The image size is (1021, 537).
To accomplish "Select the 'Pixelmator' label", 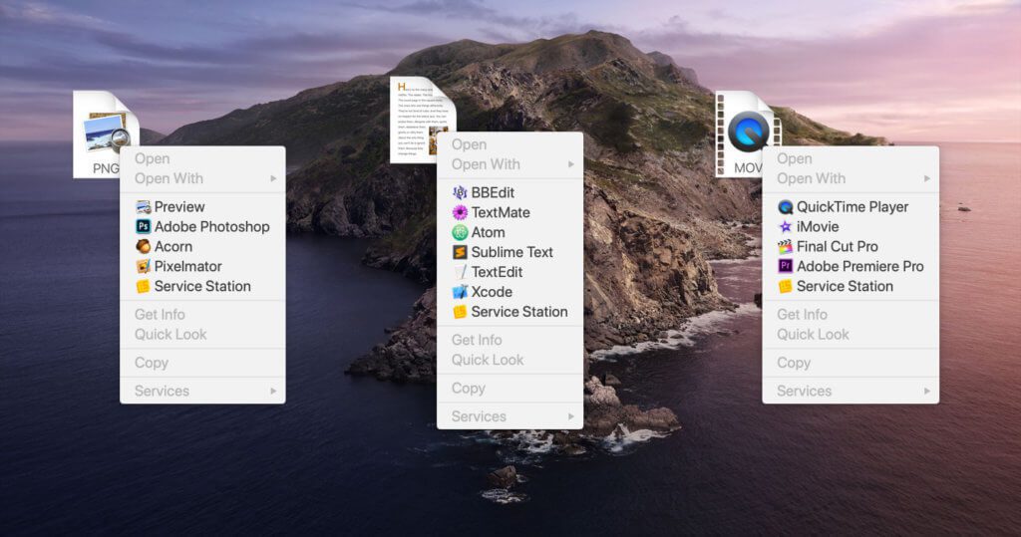I will 188,266.
